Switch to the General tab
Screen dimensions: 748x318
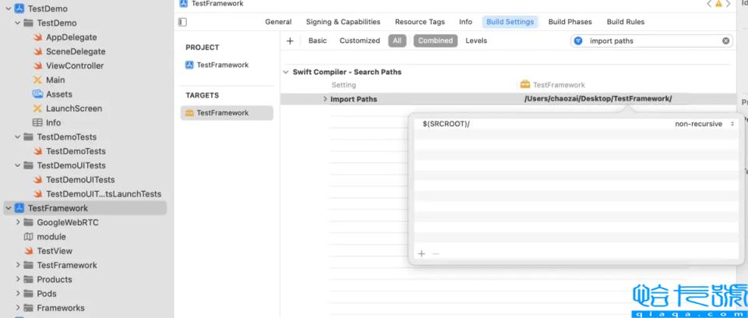click(x=279, y=22)
